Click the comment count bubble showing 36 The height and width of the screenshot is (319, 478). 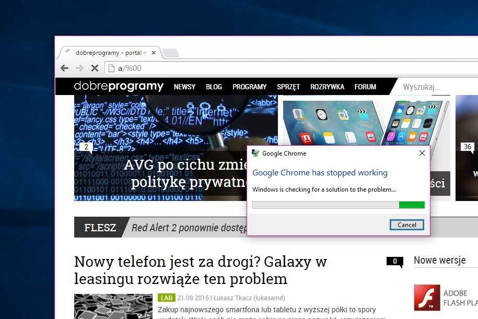[x=468, y=147]
